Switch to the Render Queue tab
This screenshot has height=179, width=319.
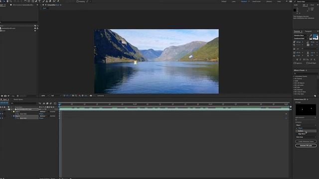(18, 99)
